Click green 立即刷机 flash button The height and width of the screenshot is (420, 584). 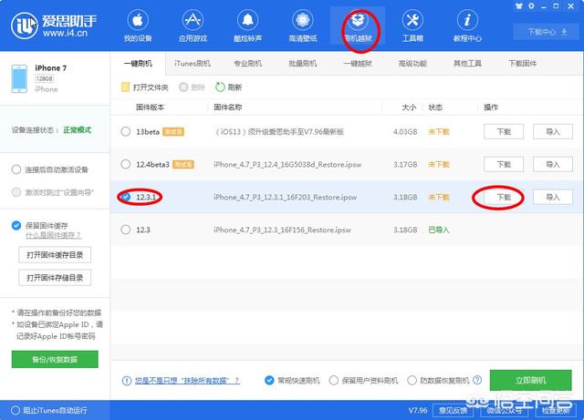point(530,380)
